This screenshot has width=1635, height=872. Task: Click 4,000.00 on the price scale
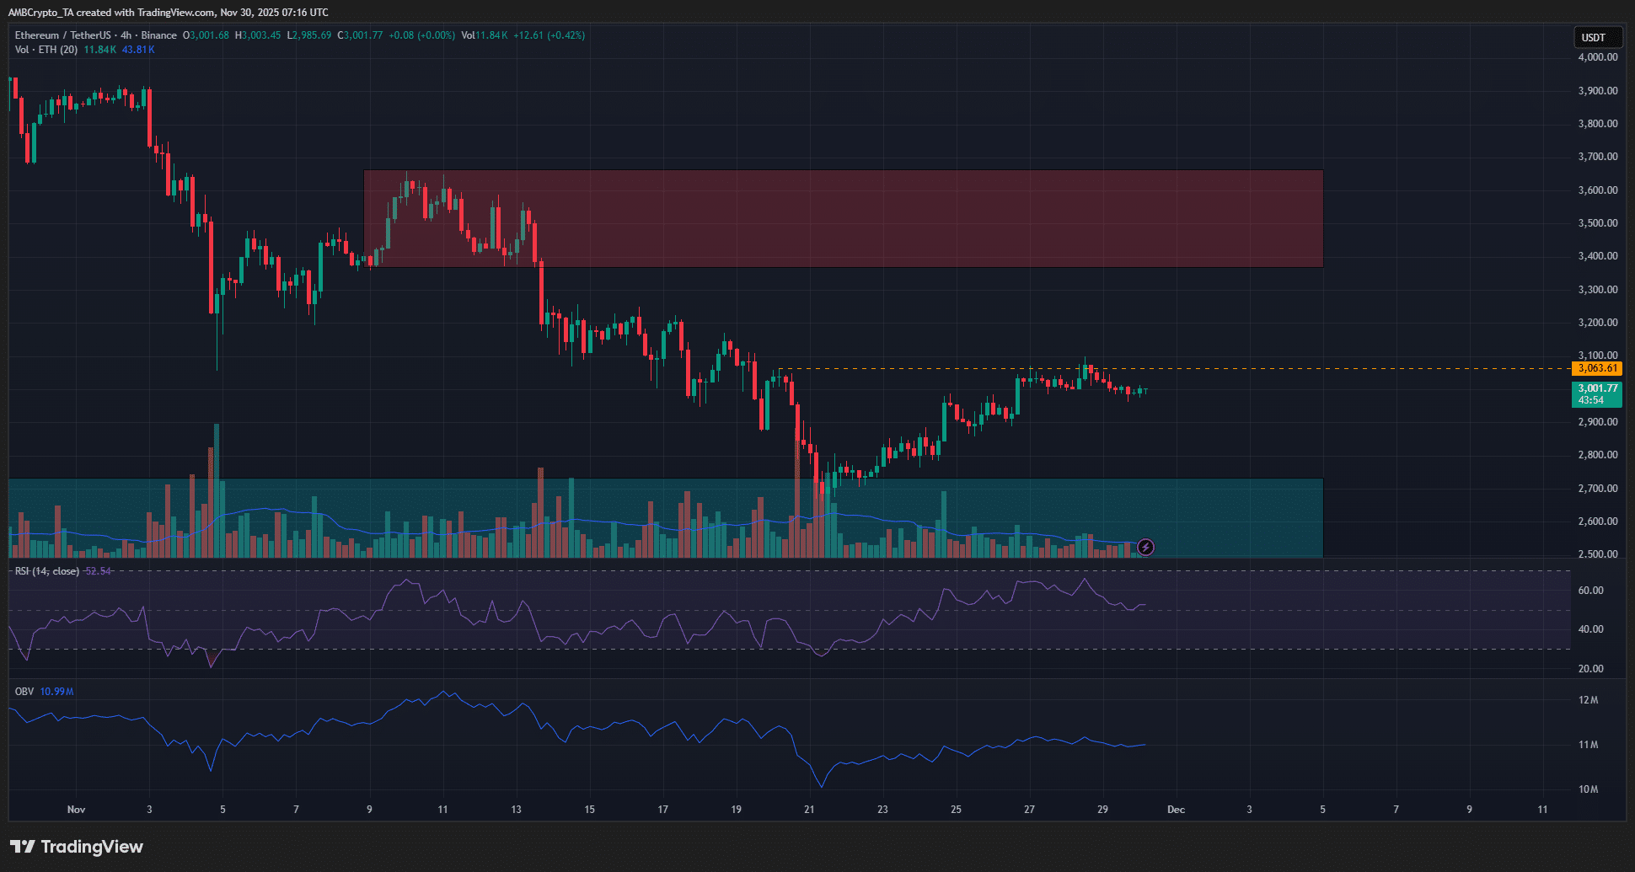[x=1597, y=57]
